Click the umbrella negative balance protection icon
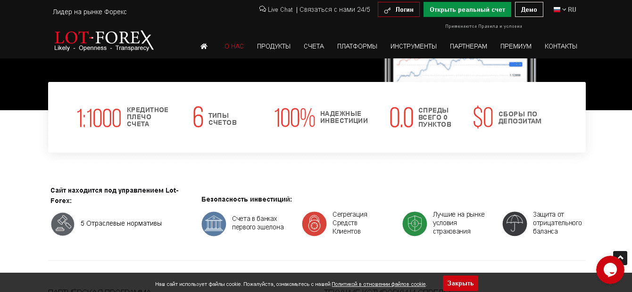Viewport: 632px width, 292px height. point(515,224)
